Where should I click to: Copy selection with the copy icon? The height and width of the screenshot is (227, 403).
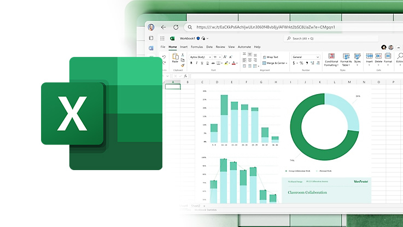click(x=183, y=60)
